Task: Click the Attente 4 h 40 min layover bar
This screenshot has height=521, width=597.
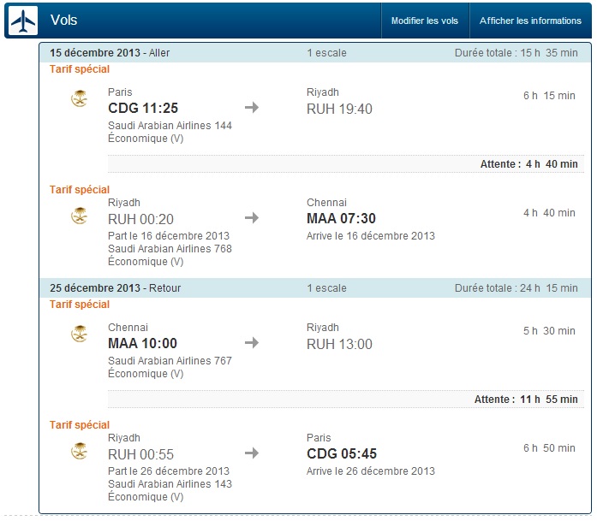Action: [346, 164]
